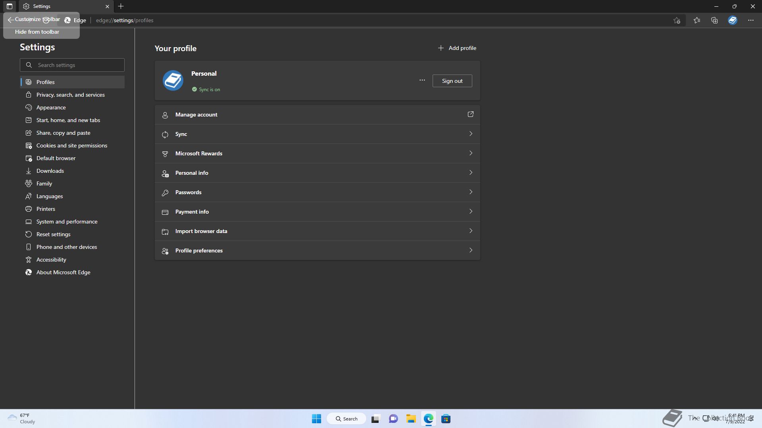
Task: Expand Profile preferences chevron
Action: tap(471, 250)
